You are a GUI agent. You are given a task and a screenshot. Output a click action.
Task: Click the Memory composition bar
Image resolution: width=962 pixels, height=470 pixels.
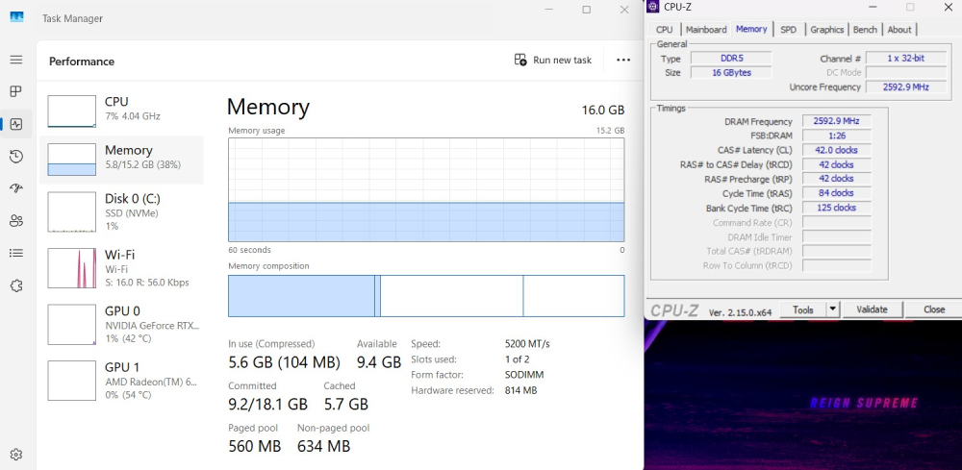point(425,295)
